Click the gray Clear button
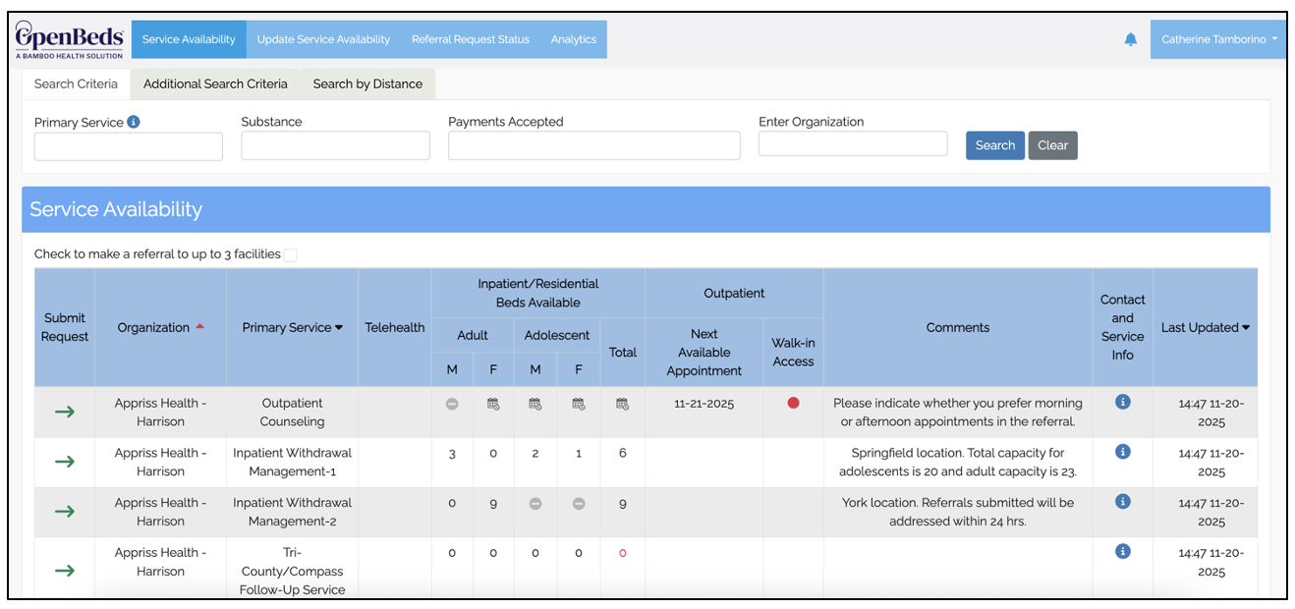The image size is (1295, 609). coord(1053,145)
